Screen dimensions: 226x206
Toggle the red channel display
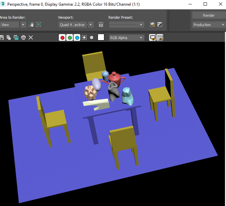pyautogui.click(x=62, y=38)
